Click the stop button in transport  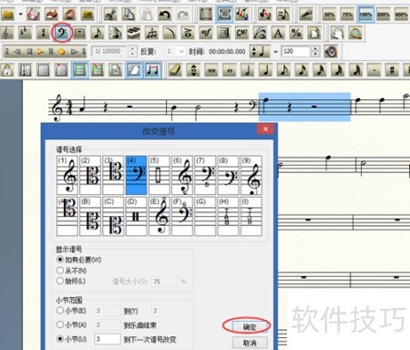tap(29, 52)
